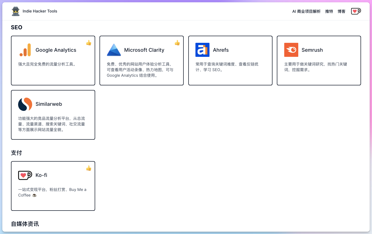
Task: Click the 支付 section heading
Action: coord(17,153)
